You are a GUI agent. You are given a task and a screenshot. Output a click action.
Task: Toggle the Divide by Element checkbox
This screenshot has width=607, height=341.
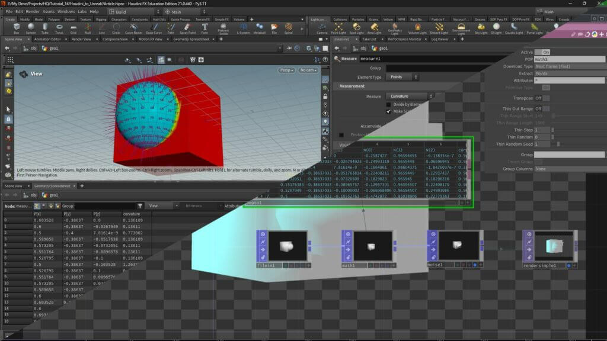[x=388, y=104]
